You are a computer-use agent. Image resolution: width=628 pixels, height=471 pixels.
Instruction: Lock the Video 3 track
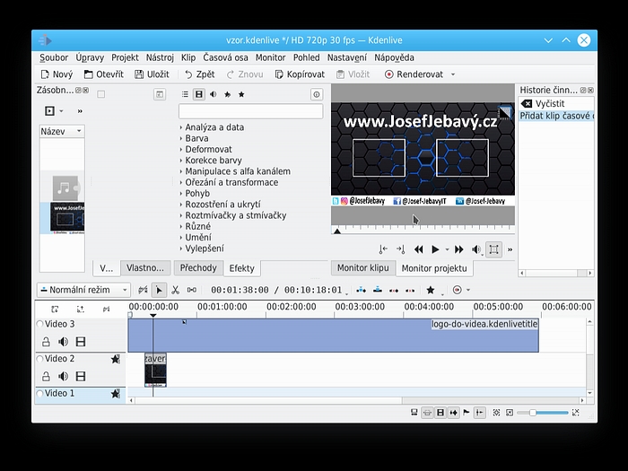point(46,342)
